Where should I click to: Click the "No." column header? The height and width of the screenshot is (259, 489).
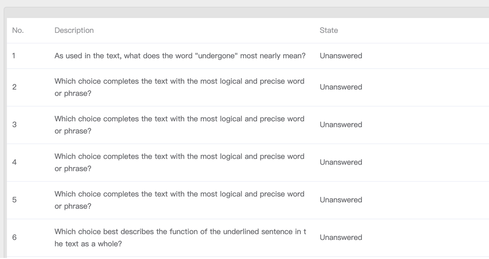[18, 31]
